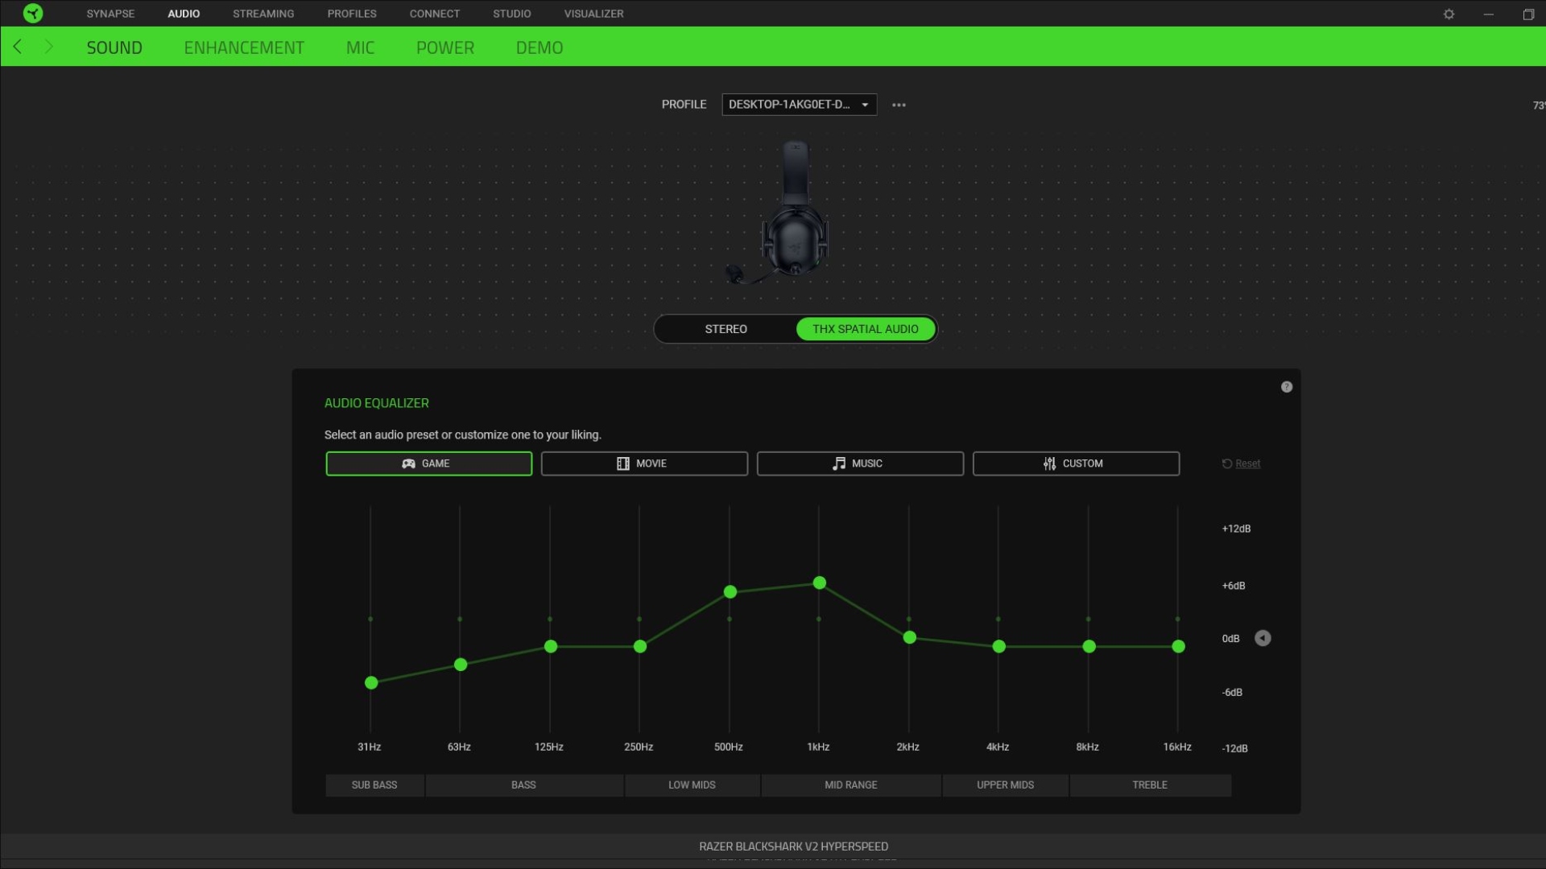This screenshot has width=1546, height=869.
Task: Click the equalizer help question mark icon
Action: (1287, 387)
